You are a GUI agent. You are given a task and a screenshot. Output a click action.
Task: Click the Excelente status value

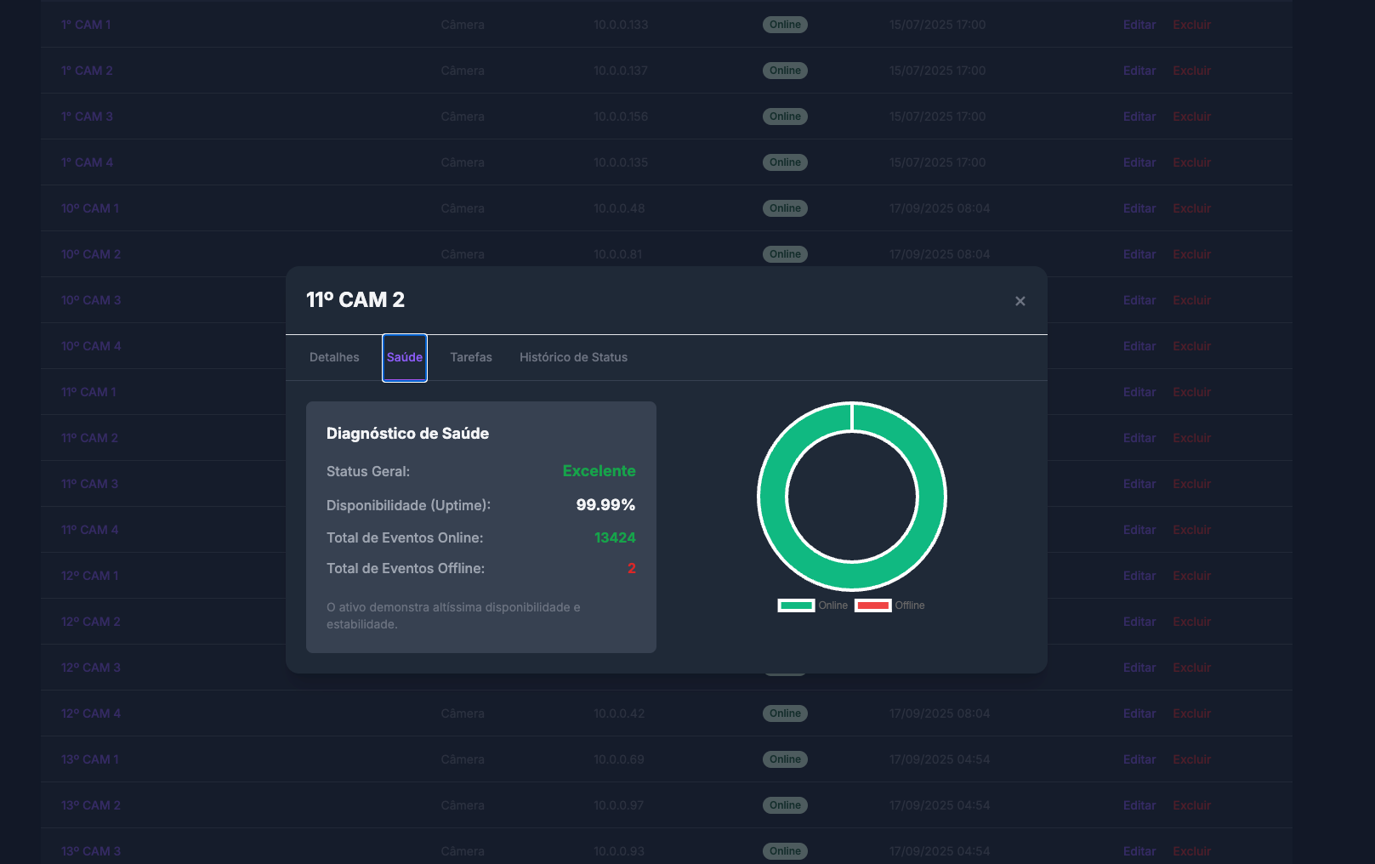(599, 470)
